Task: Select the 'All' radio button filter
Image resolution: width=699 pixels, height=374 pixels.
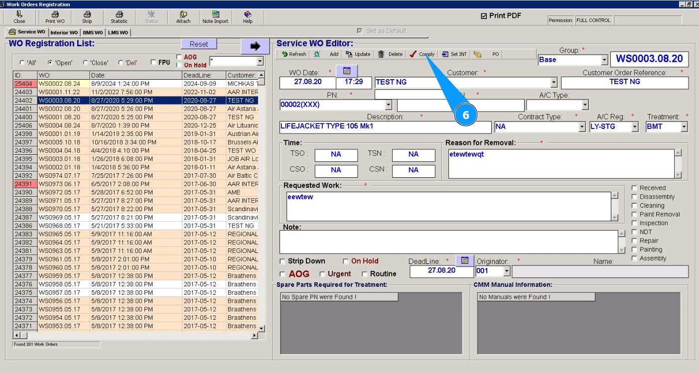Action: click(22, 63)
